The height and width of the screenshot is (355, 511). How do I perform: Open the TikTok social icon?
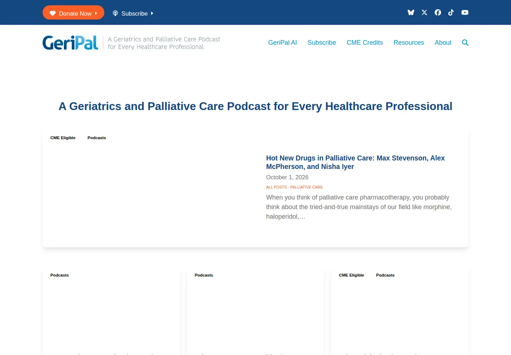coord(451,12)
